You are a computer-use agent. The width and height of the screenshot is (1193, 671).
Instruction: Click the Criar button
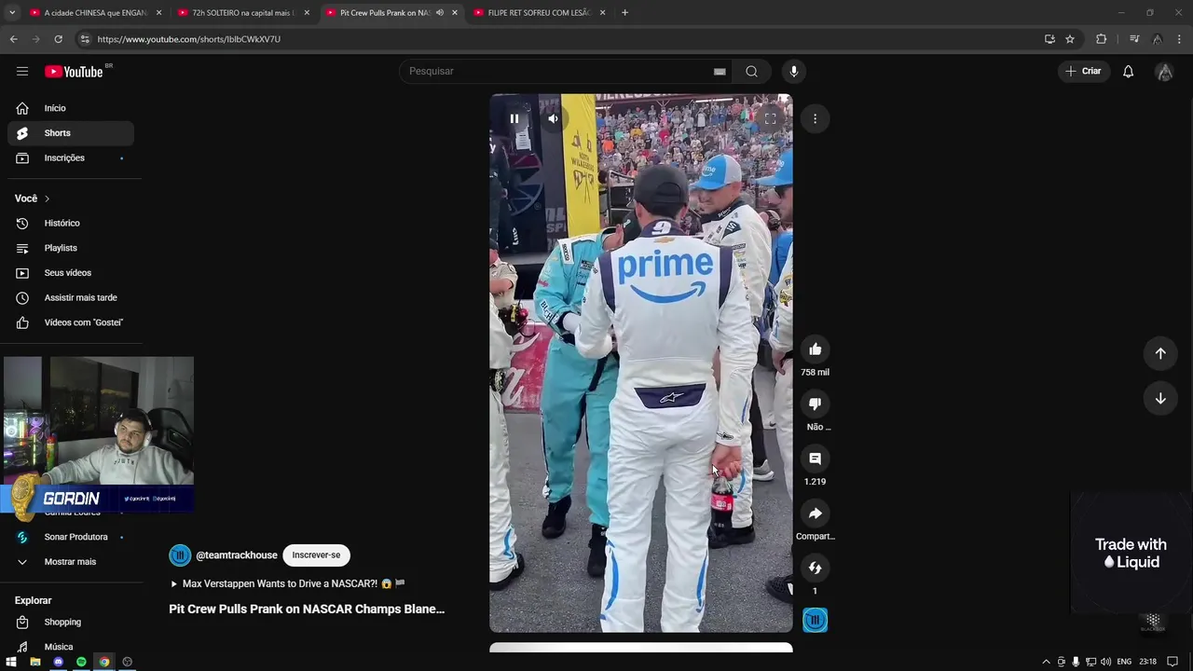[1083, 71]
